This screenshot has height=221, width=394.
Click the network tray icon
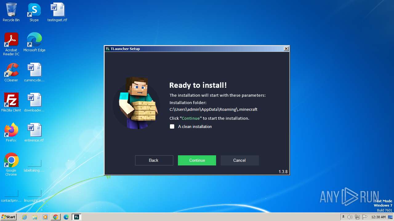click(357, 217)
